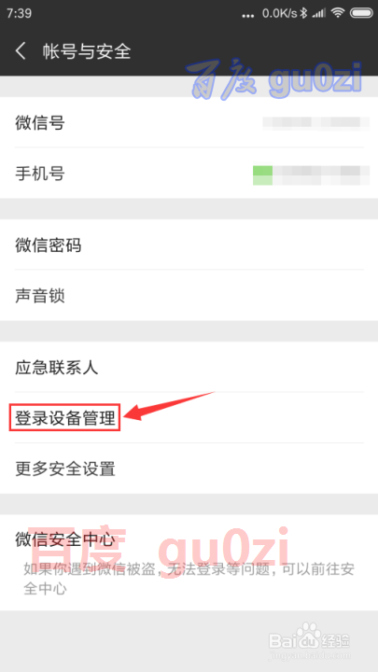This screenshot has width=378, height=672.
Task: Tap the security center description text
Action: click(x=189, y=579)
